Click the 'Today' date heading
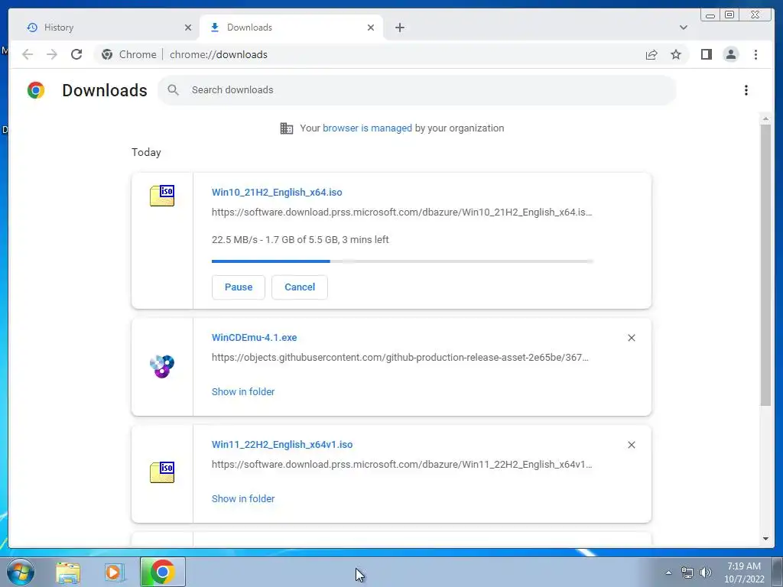783x587 pixels. point(146,152)
